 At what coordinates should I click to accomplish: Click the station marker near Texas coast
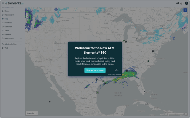point(97,92)
